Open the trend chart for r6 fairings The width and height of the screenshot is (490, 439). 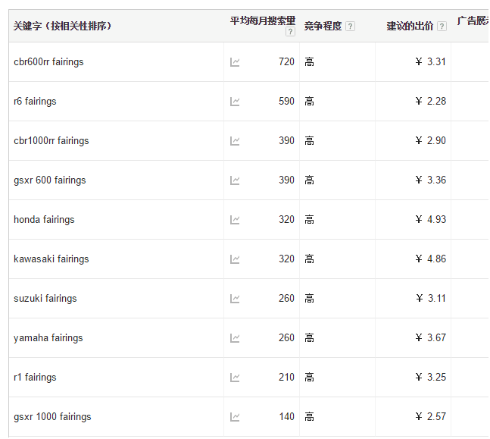coord(235,102)
